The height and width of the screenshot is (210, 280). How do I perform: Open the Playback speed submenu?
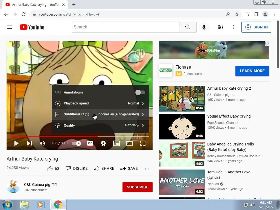coord(100,103)
